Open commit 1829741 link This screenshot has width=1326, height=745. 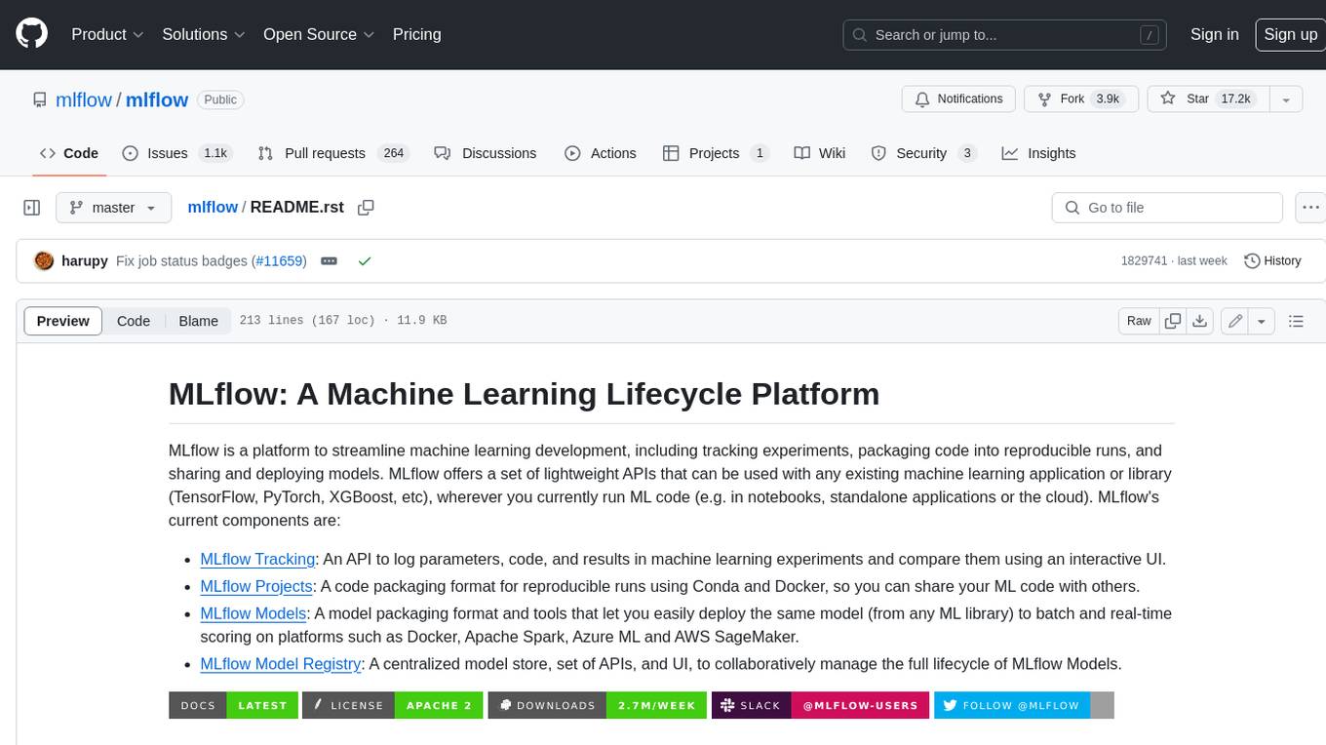pos(1143,261)
